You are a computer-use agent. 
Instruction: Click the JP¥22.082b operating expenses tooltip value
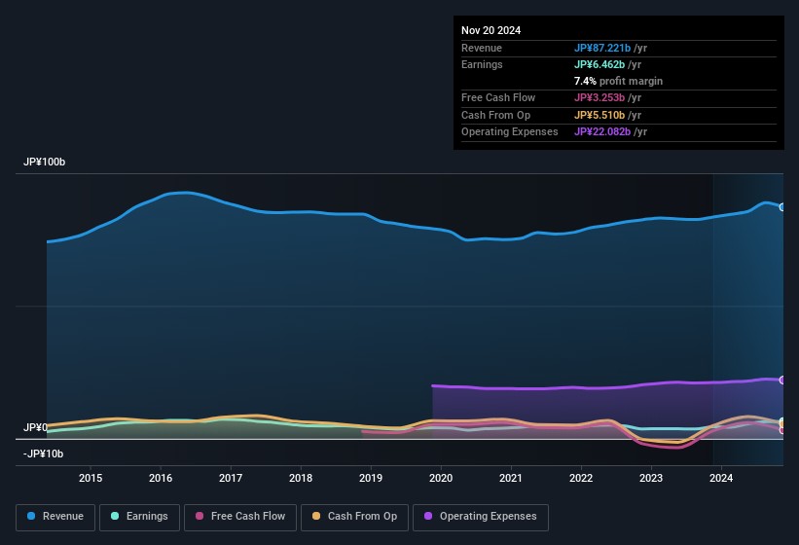610,132
